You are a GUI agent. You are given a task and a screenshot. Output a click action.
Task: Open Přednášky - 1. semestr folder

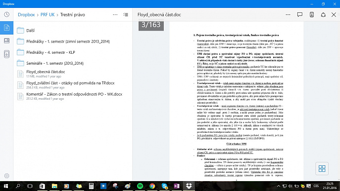(x=73, y=41)
